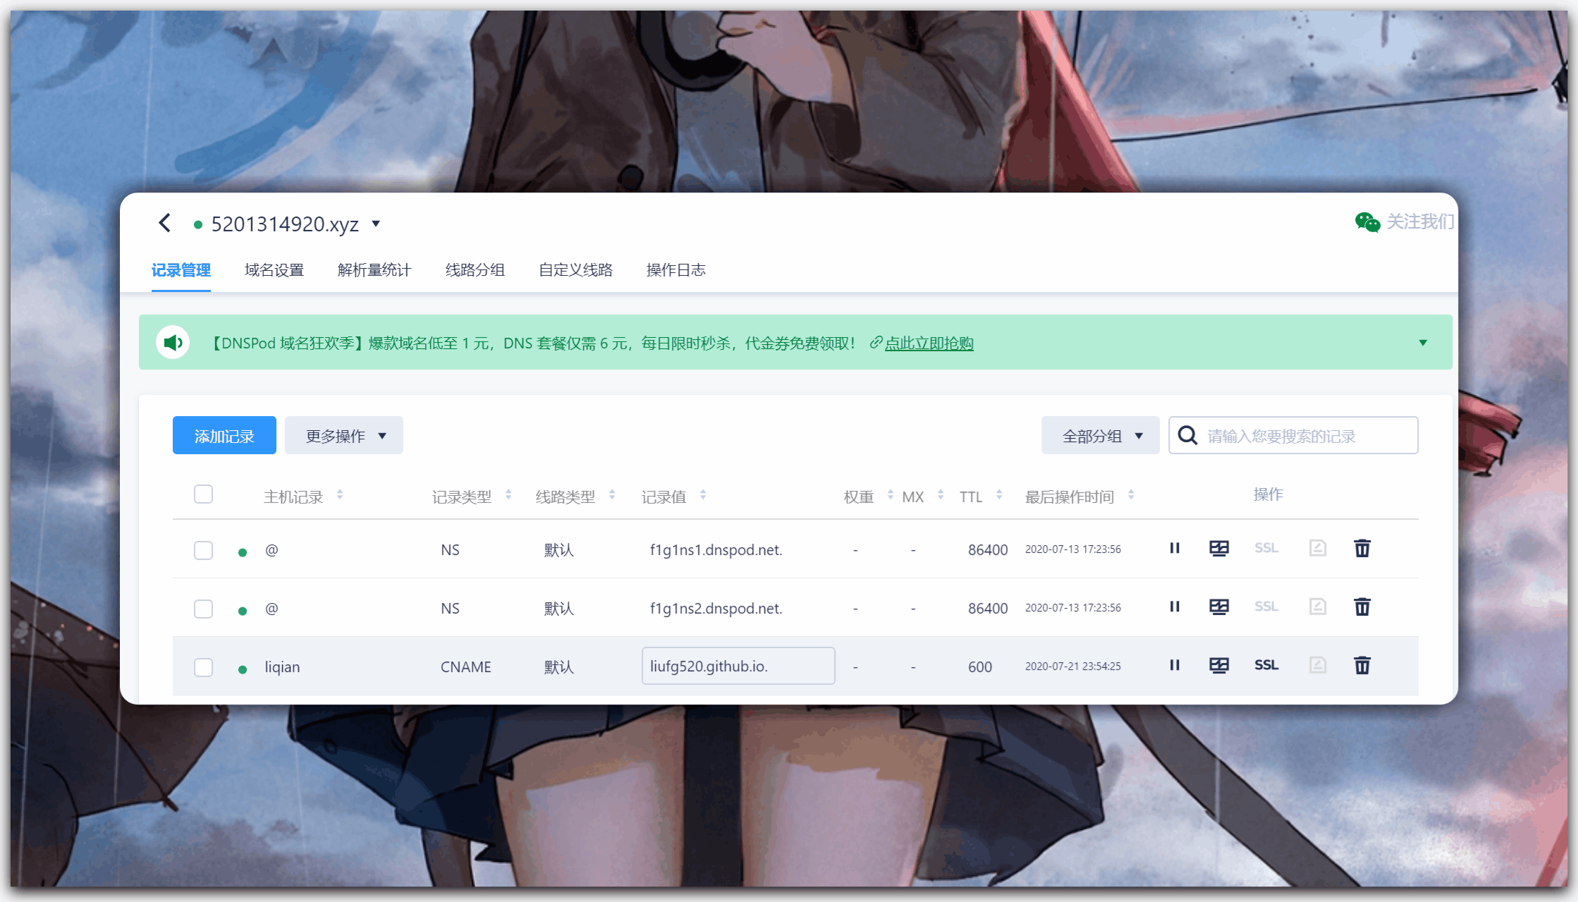Click SSL icon in liqian row
This screenshot has height=902, width=1578.
pyautogui.click(x=1266, y=665)
